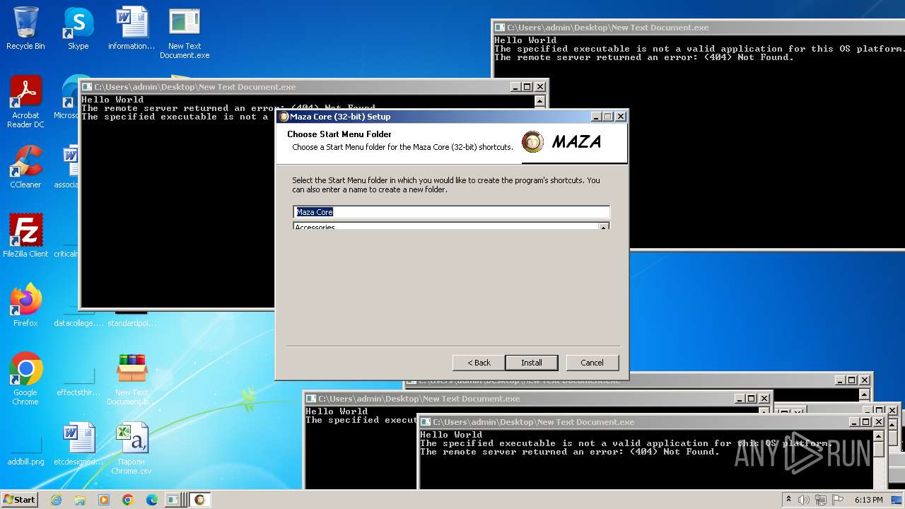Image resolution: width=905 pixels, height=509 pixels.
Task: Cancel the Maza Core setup
Action: click(592, 363)
